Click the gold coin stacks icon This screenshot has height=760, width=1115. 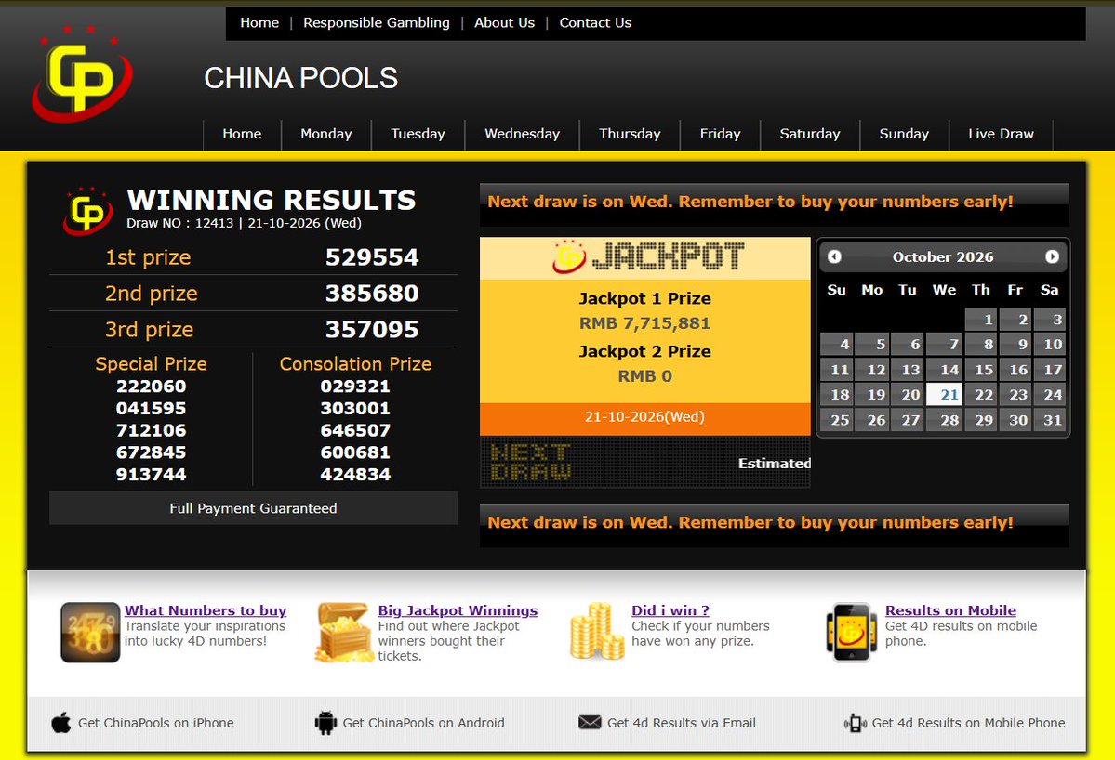tap(597, 632)
